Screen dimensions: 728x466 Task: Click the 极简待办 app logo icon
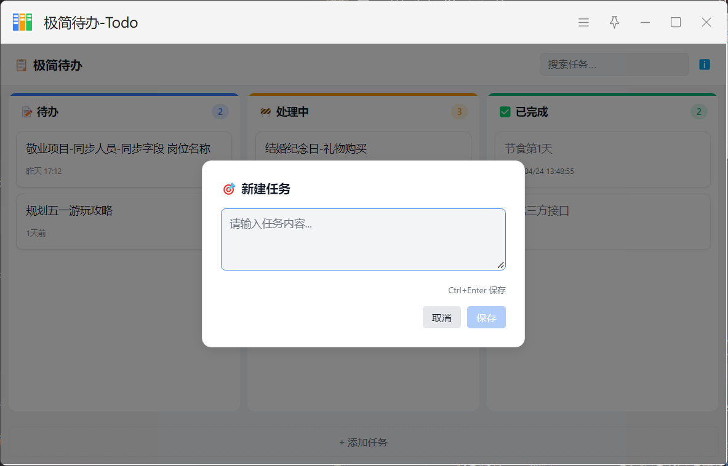[22, 22]
